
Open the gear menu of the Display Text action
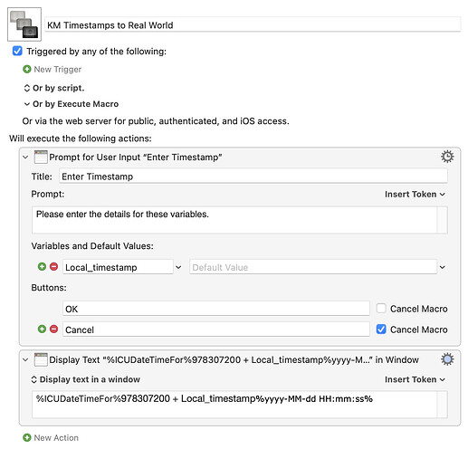447,359
